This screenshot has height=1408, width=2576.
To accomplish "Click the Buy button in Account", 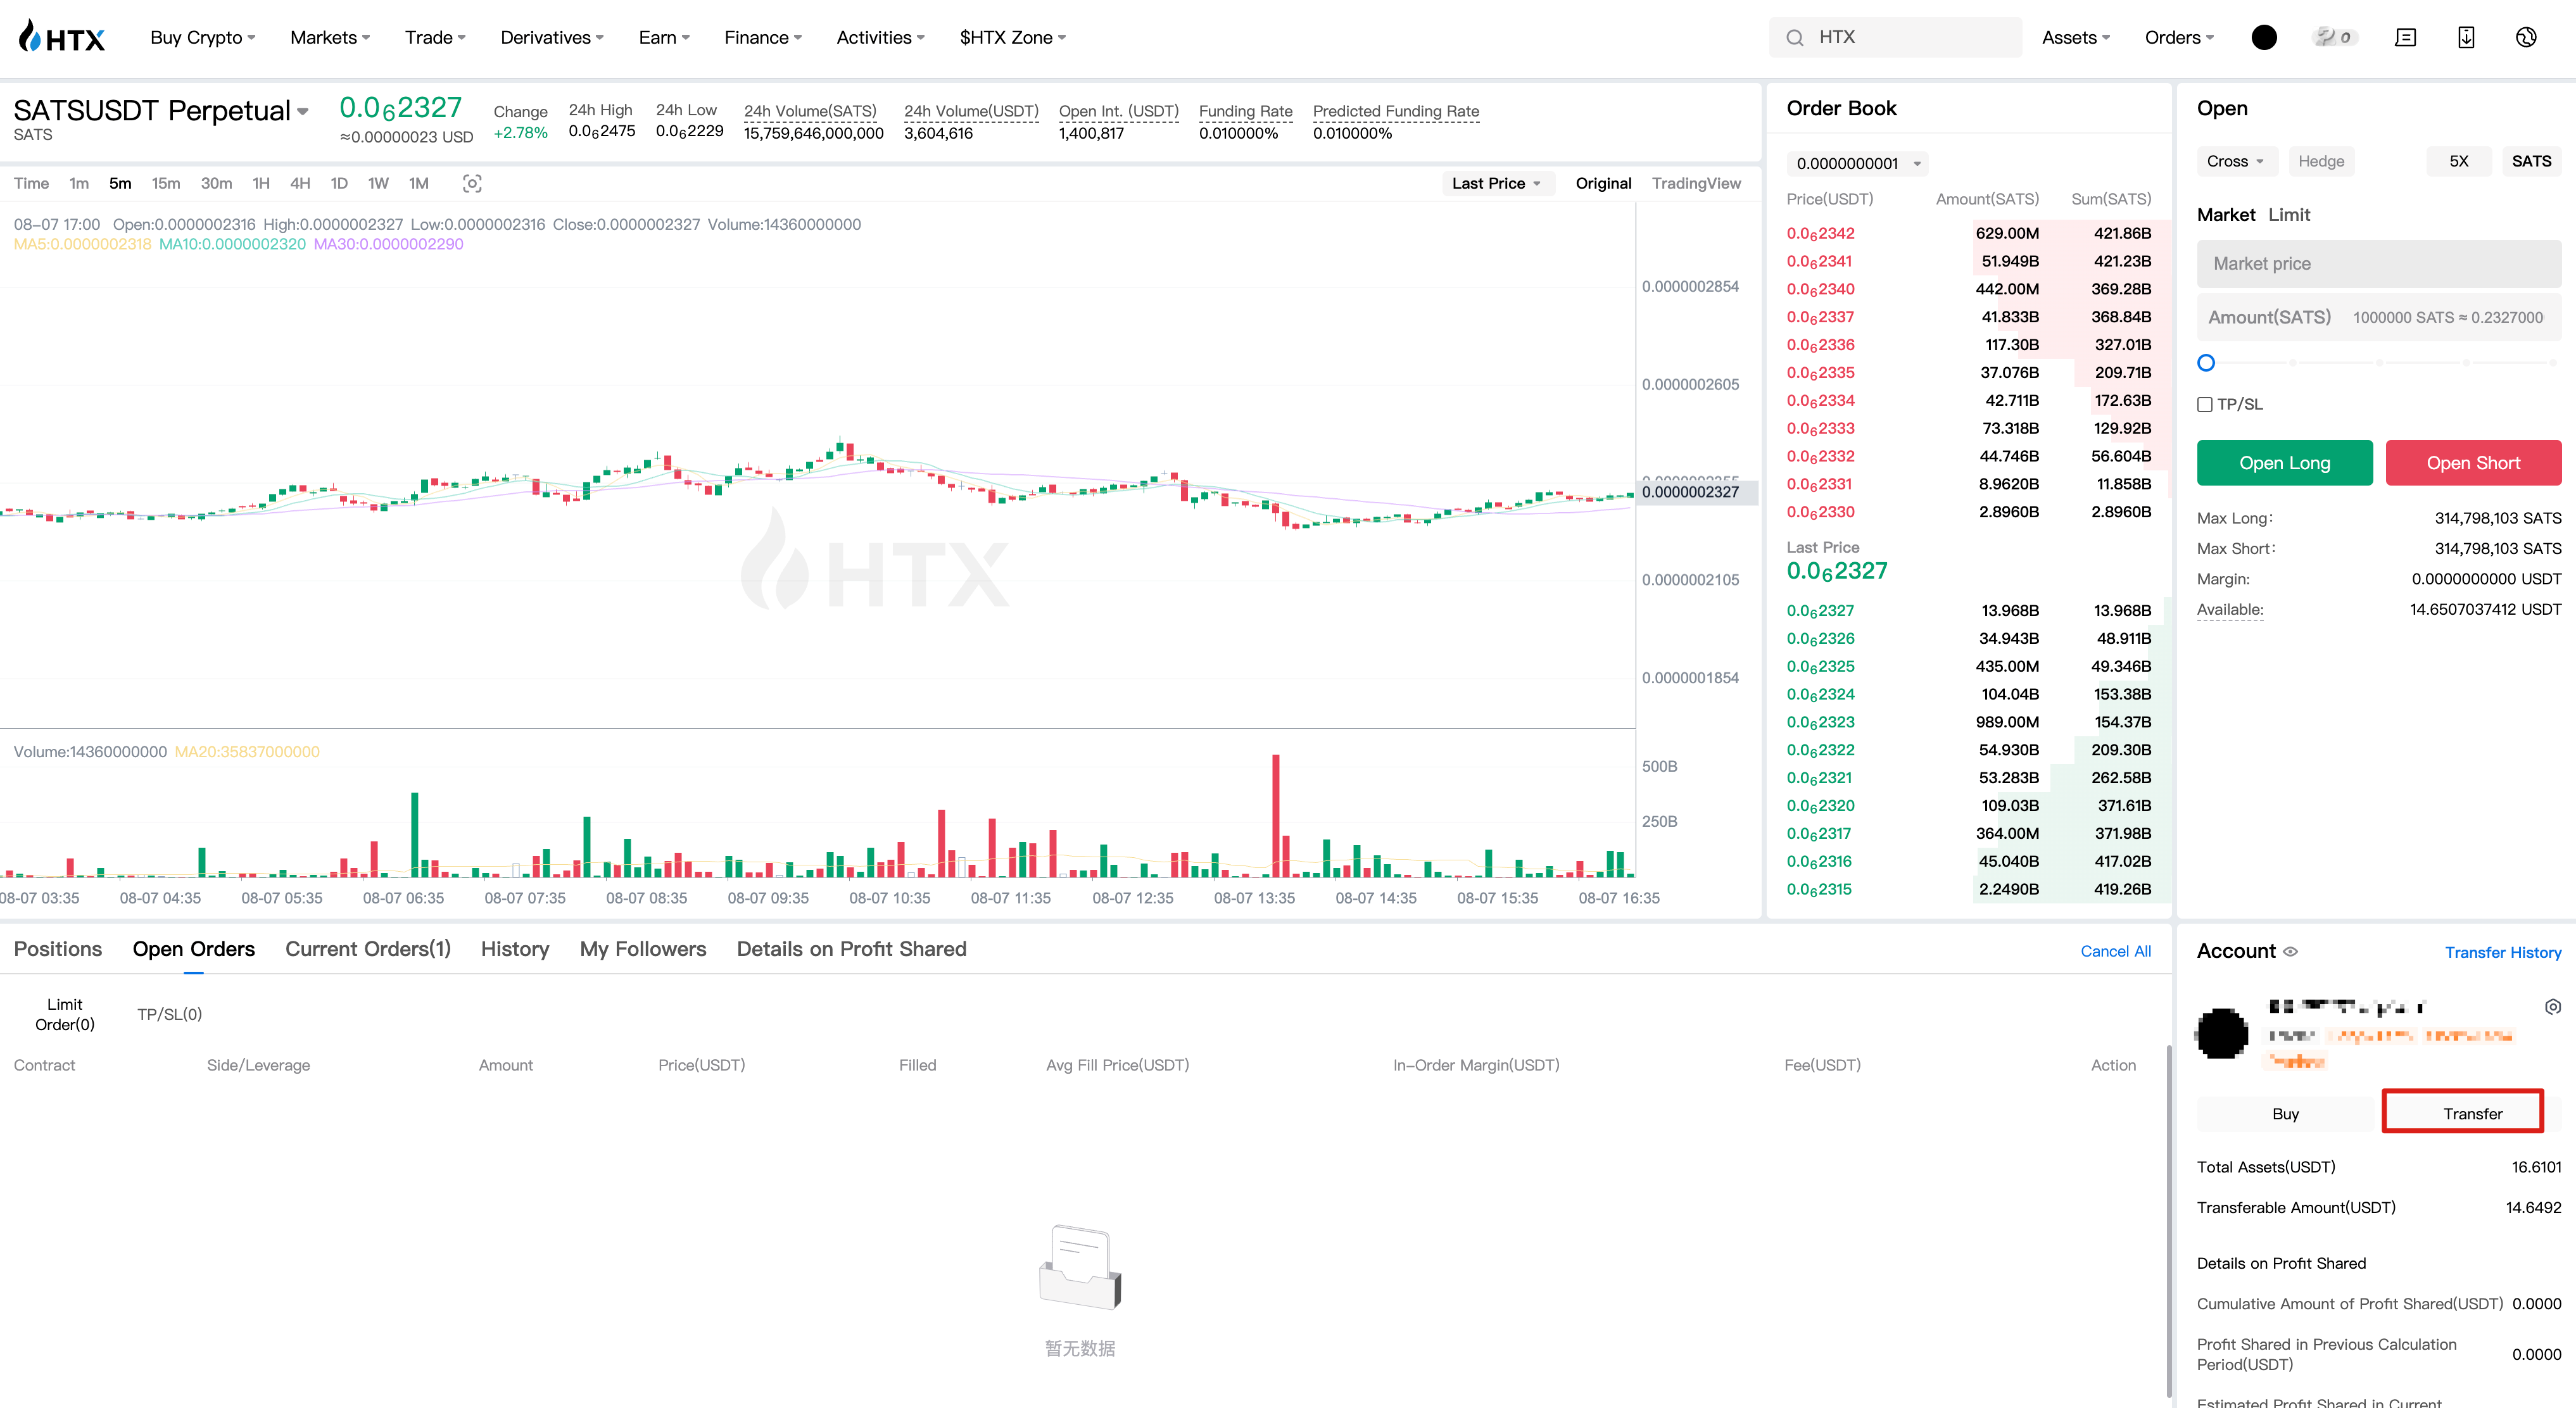I will point(2285,1113).
